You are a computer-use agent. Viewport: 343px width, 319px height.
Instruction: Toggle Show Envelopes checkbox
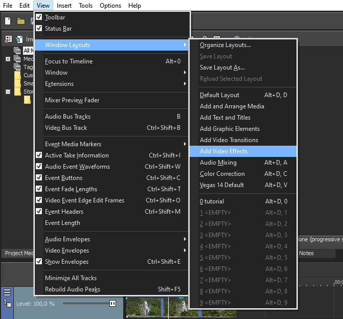point(39,262)
